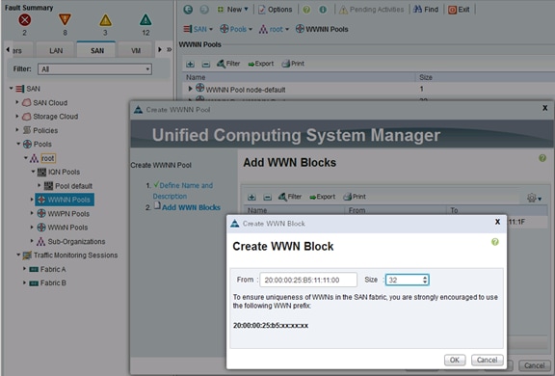Click Print in Add WWN Blocks toolbar

click(x=355, y=197)
